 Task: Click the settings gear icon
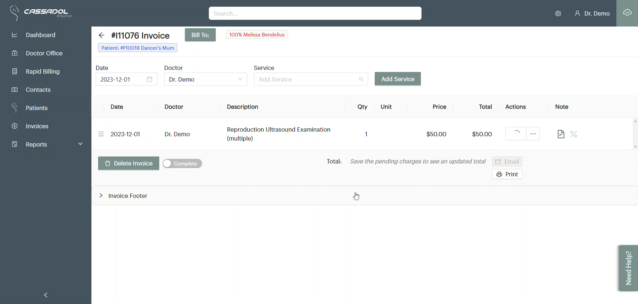(558, 14)
